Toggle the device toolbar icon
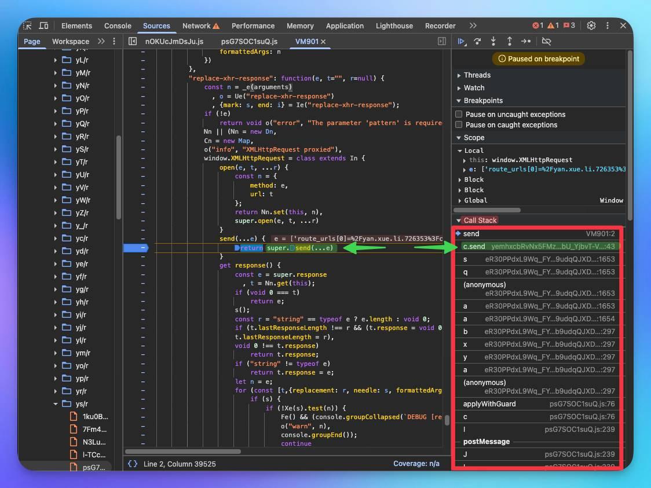The image size is (651, 488). tap(43, 25)
